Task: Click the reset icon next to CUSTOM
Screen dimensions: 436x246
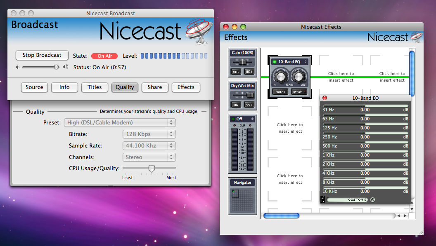Action: tap(372, 199)
